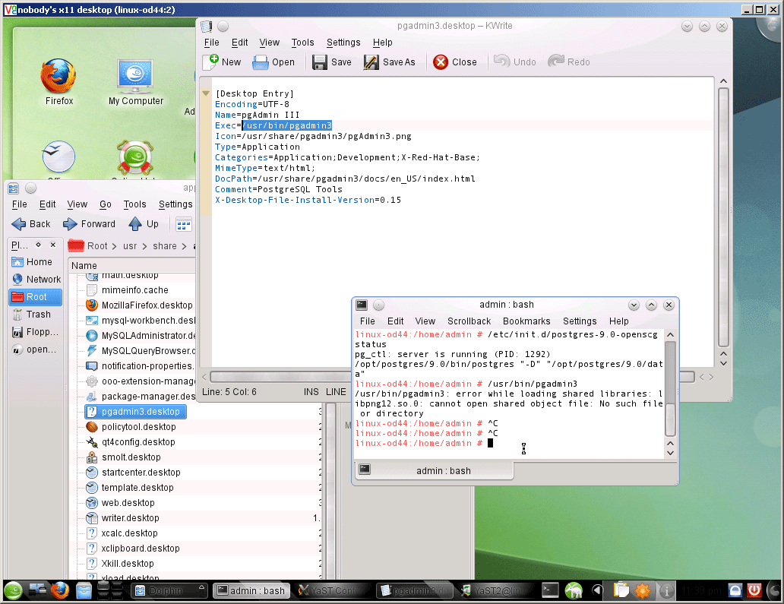
Task: Open the Bookmarks menu in Konsole
Action: pyautogui.click(x=526, y=321)
